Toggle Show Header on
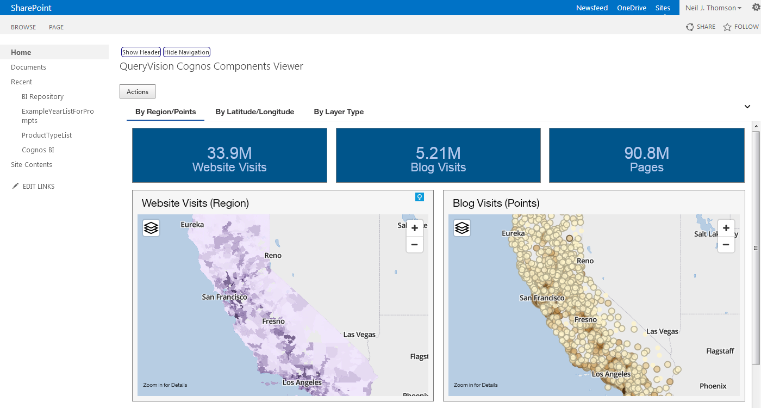761x408 pixels. (141, 52)
